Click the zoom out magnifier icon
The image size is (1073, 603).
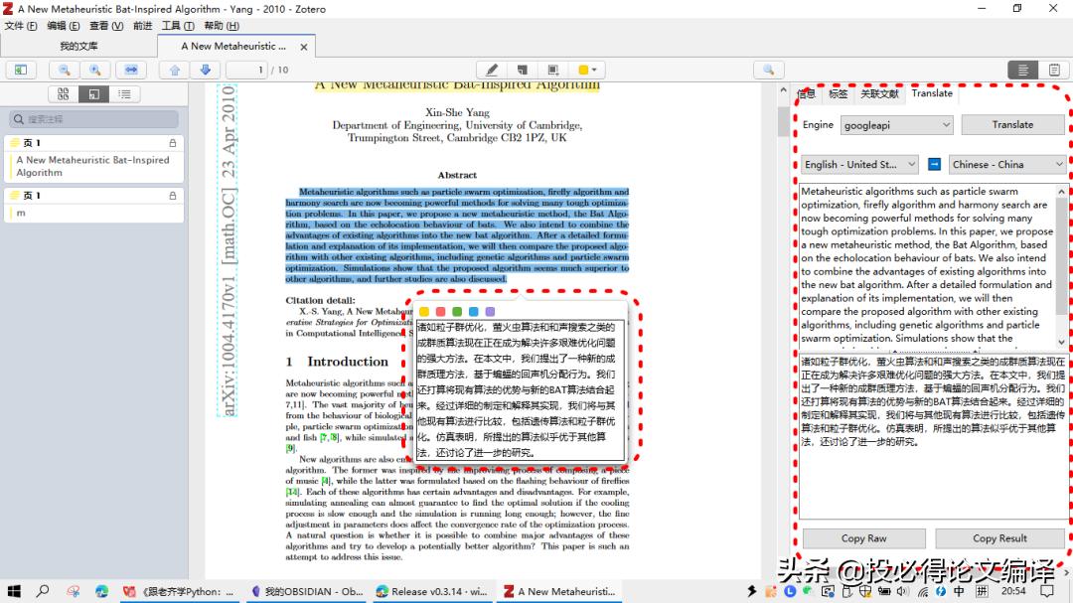65,70
